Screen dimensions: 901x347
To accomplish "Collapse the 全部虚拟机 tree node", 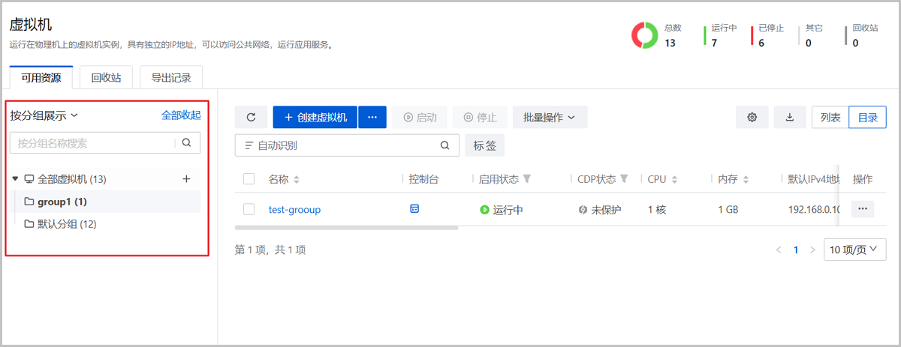I will (x=15, y=179).
